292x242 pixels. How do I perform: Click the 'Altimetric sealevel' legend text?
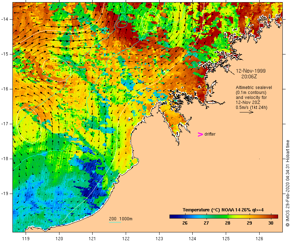click(x=254, y=88)
